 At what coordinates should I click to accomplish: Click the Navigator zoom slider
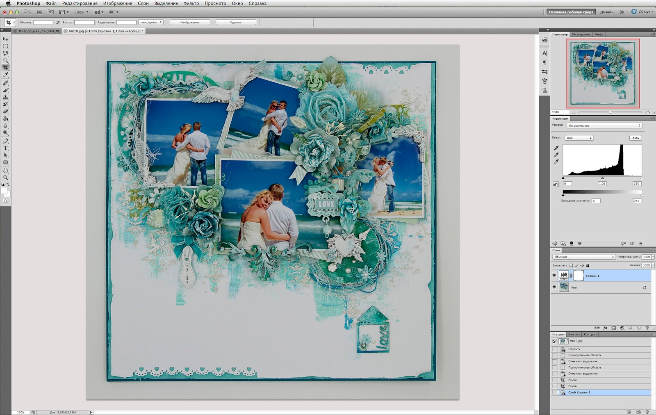pyautogui.click(x=610, y=112)
